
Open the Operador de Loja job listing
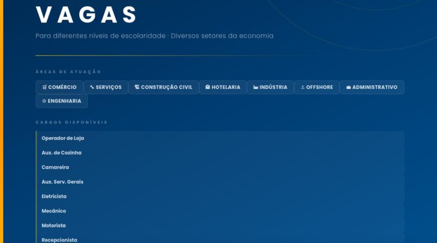pyautogui.click(x=63, y=138)
